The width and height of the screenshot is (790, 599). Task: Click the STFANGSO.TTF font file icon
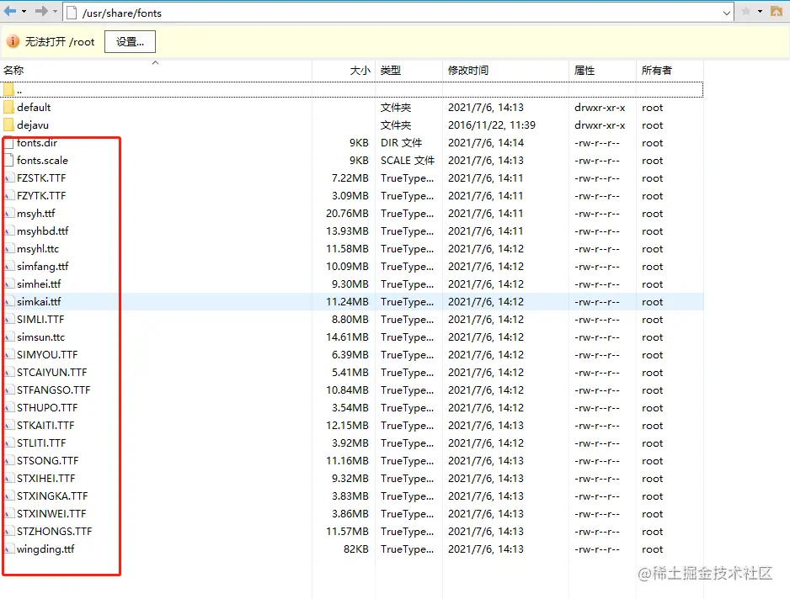(x=8, y=390)
